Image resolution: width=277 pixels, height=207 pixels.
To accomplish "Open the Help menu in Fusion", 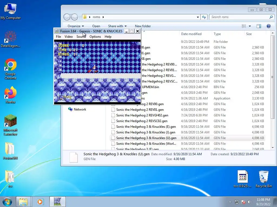I will point(108,37).
